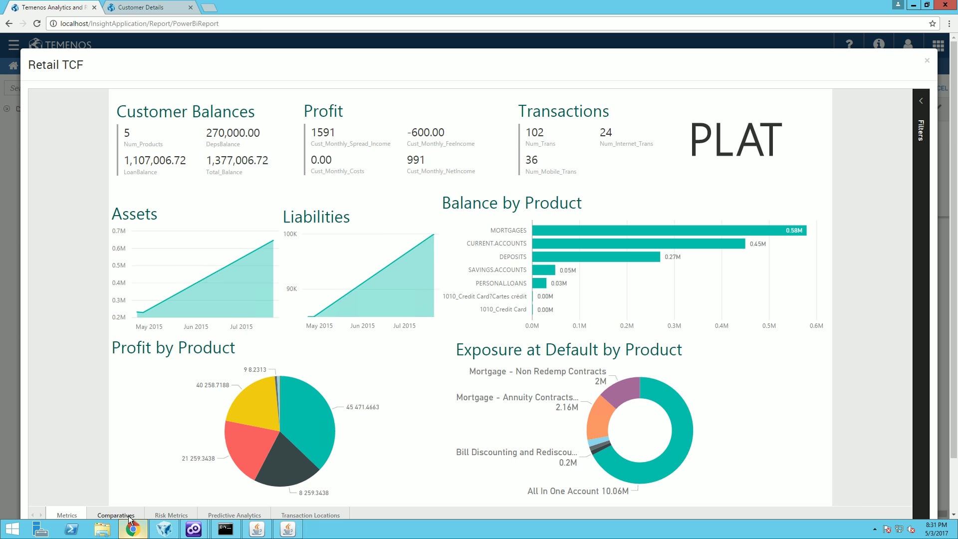
Task: Open Windows Start button
Action: pos(12,529)
